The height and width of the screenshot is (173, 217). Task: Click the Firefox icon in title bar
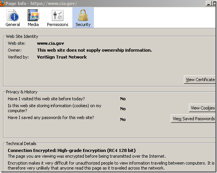(x=2, y=3)
